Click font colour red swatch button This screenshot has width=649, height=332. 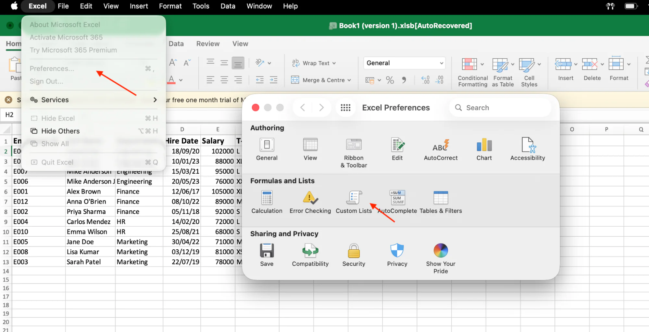coord(171,80)
